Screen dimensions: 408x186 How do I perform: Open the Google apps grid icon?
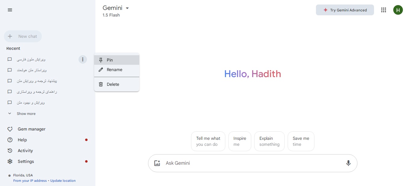383,10
